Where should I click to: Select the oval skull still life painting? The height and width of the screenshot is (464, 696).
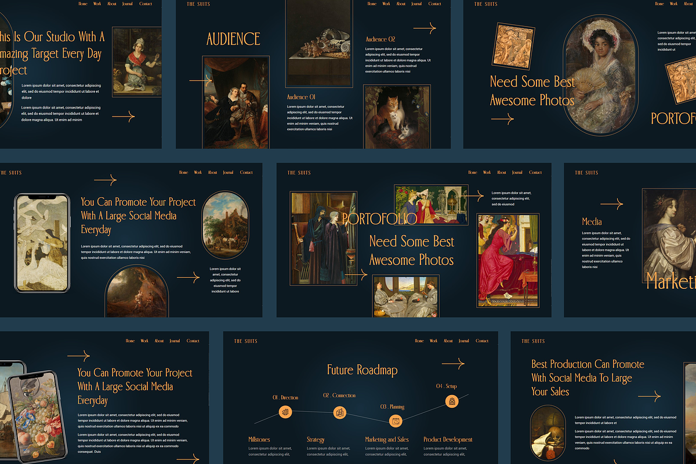coord(548,433)
